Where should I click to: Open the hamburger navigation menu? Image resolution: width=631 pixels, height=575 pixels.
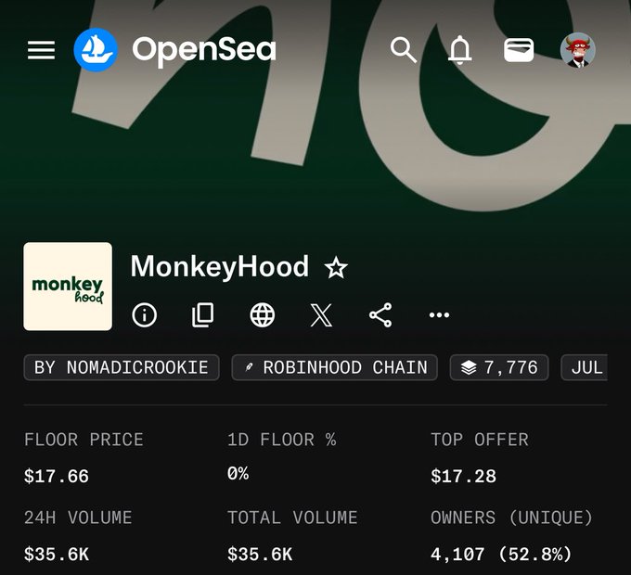click(41, 50)
